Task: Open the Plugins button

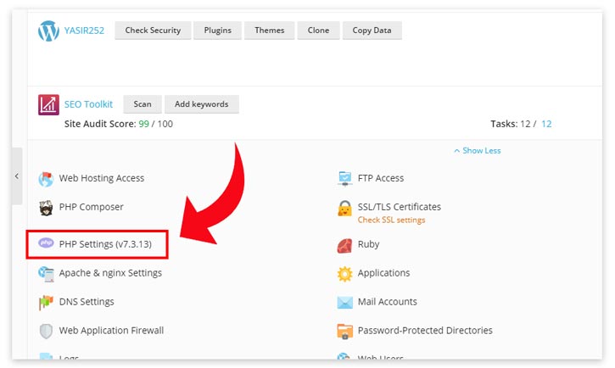Action: 218,31
